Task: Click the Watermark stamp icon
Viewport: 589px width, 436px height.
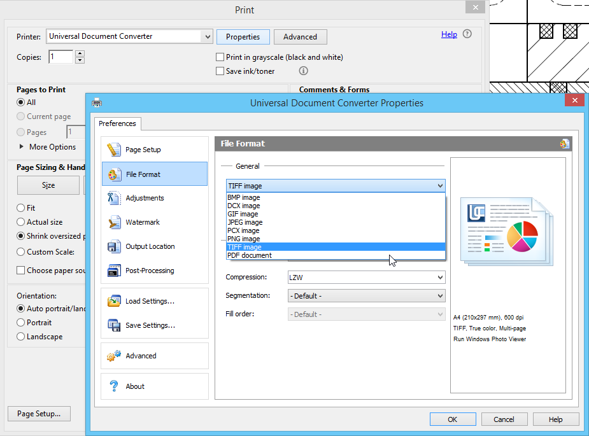Action: coord(114,222)
